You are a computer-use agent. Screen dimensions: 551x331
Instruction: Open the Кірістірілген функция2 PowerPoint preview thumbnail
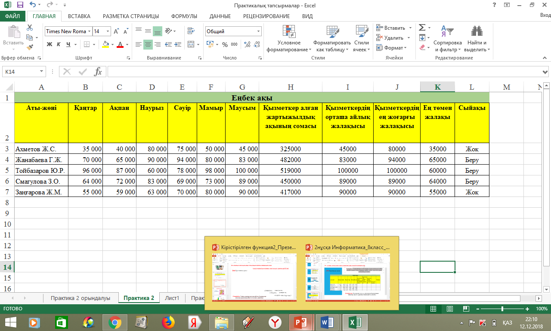[x=254, y=277]
